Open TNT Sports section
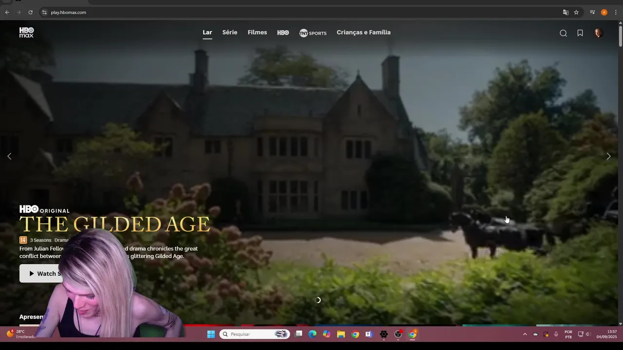Viewport: 623px width, 350px height. (313, 33)
